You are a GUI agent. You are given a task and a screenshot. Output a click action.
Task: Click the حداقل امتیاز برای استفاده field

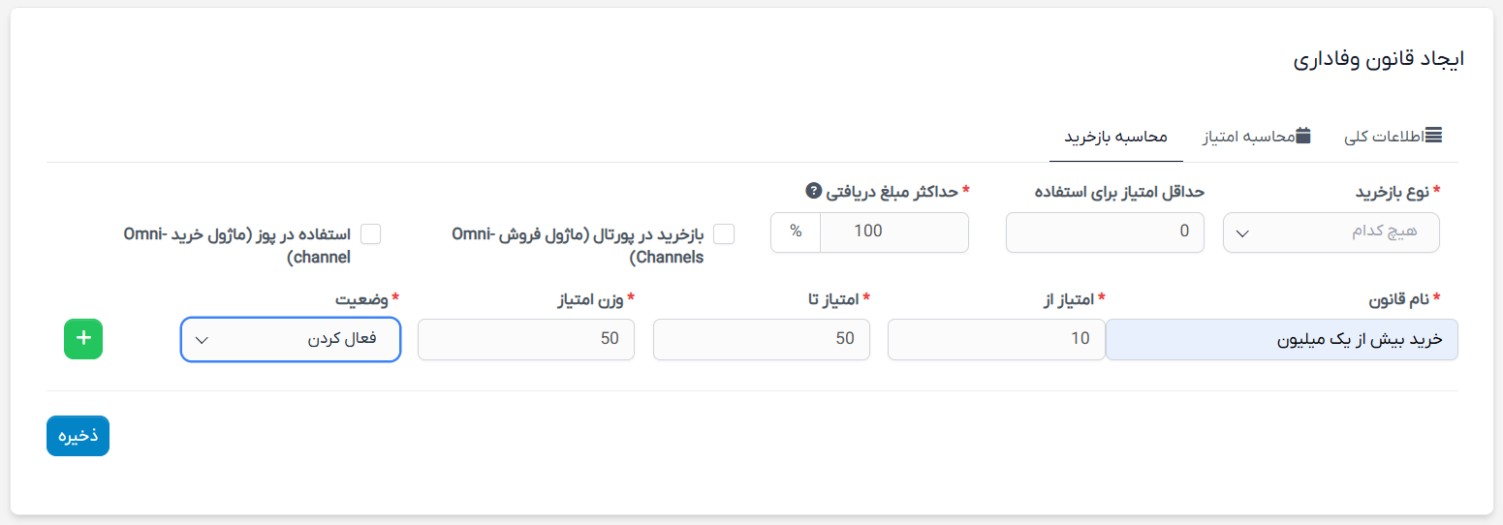1105,232
